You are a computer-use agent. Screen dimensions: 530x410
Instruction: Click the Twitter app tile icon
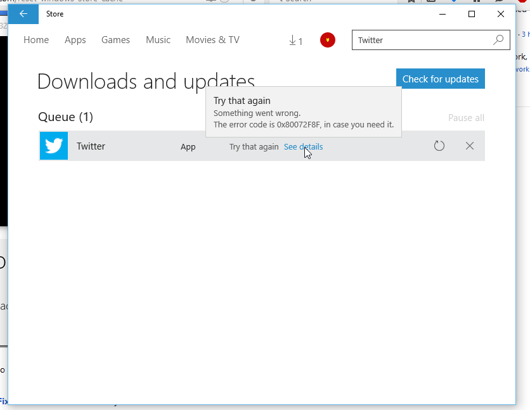coord(54,146)
